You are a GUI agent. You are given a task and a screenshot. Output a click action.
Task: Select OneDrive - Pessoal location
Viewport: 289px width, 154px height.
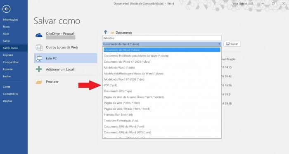coord(65,36)
